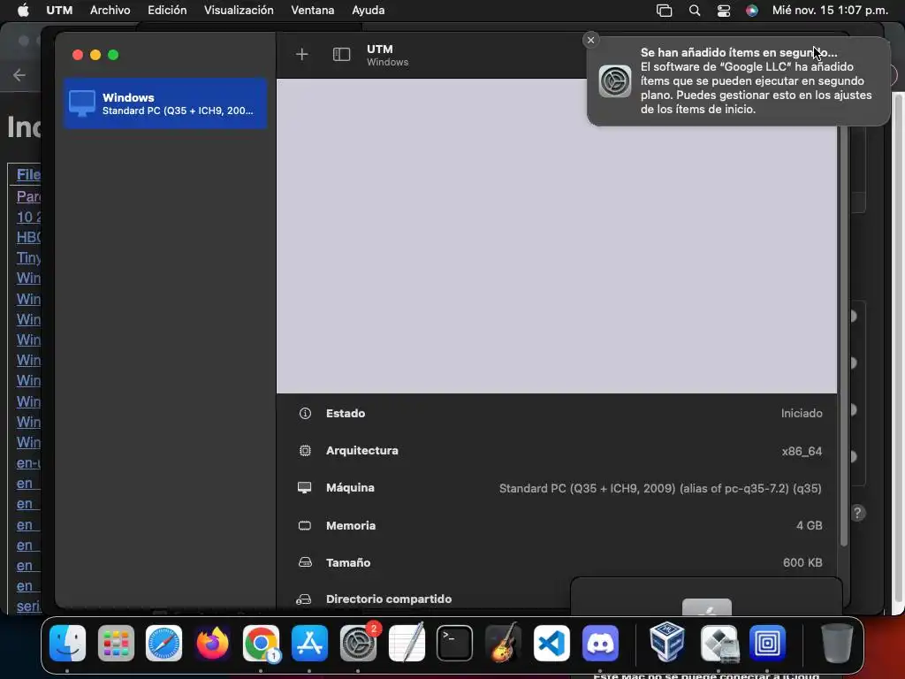
Task: Click the Directorio compartido label
Action: [389, 599]
